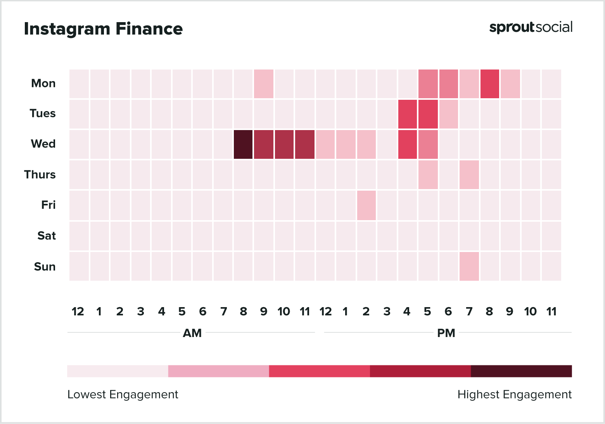Screen dimensions: 605x424
Task: Click the Wed row label
Action: [43, 144]
